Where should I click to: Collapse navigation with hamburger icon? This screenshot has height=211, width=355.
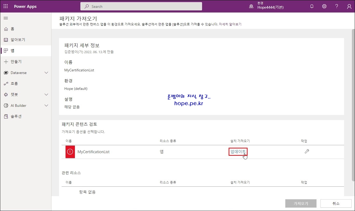pos(6,18)
